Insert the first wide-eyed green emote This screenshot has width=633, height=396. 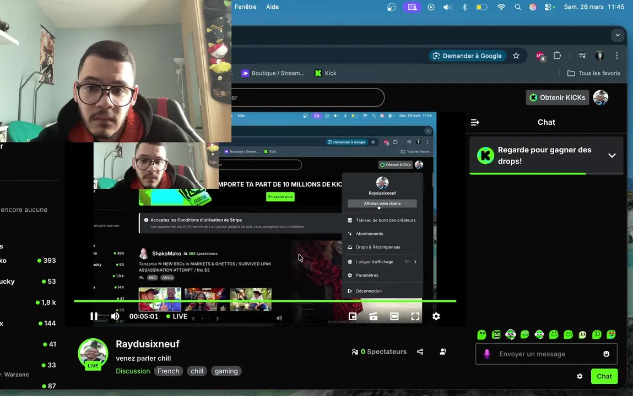(481, 334)
